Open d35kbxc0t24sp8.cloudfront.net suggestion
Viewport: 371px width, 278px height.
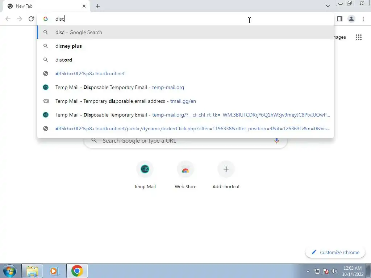click(185, 73)
